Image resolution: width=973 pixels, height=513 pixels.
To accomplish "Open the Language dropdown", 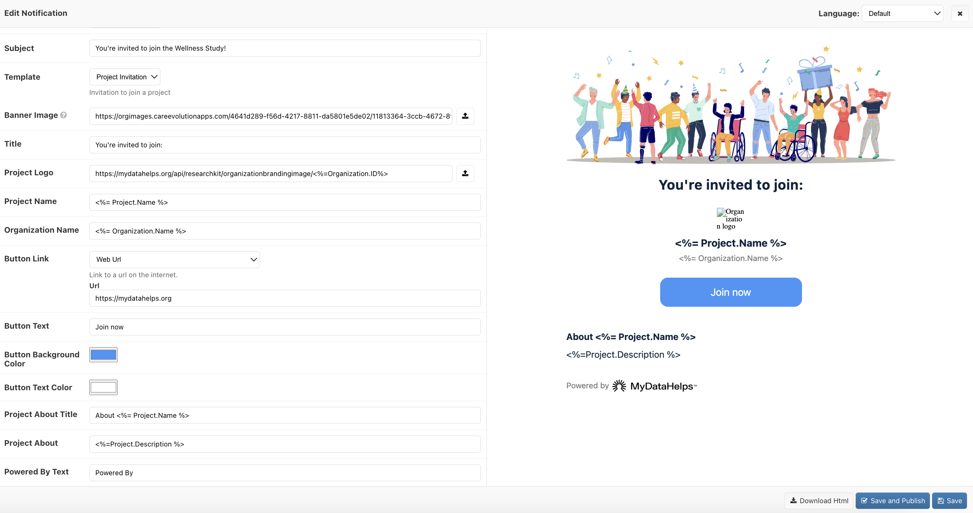I will 902,14.
